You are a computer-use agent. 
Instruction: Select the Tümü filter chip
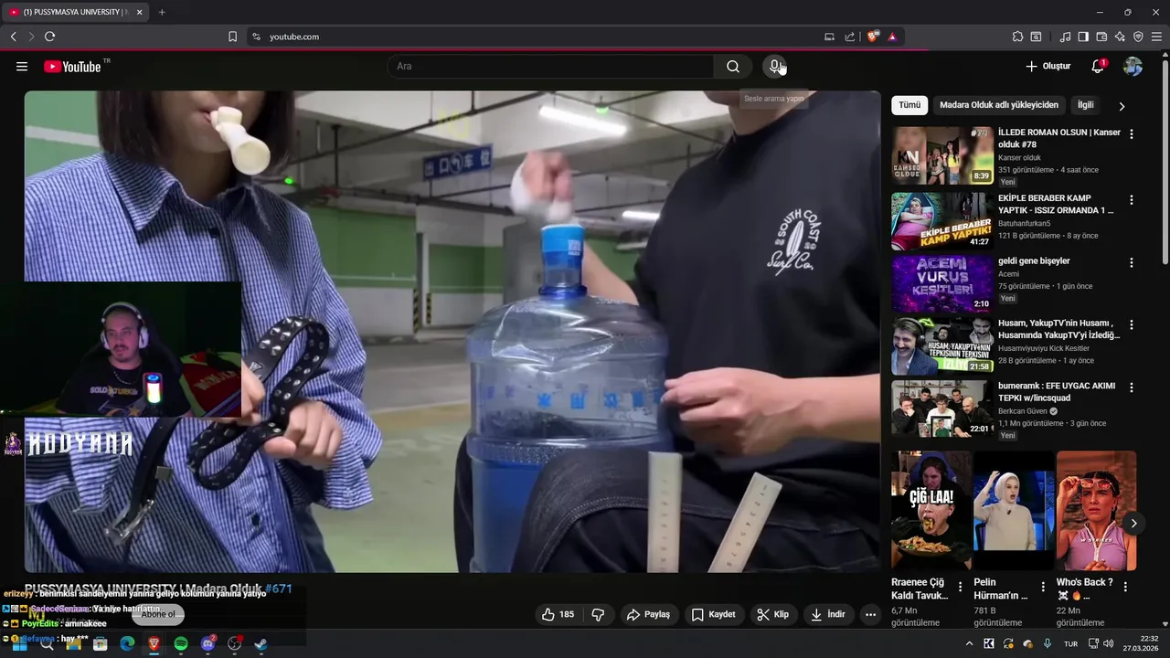tap(909, 105)
